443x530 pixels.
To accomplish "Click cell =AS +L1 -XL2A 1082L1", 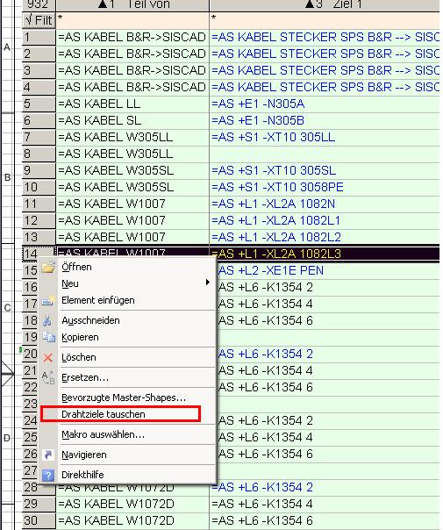I will 325,220.
